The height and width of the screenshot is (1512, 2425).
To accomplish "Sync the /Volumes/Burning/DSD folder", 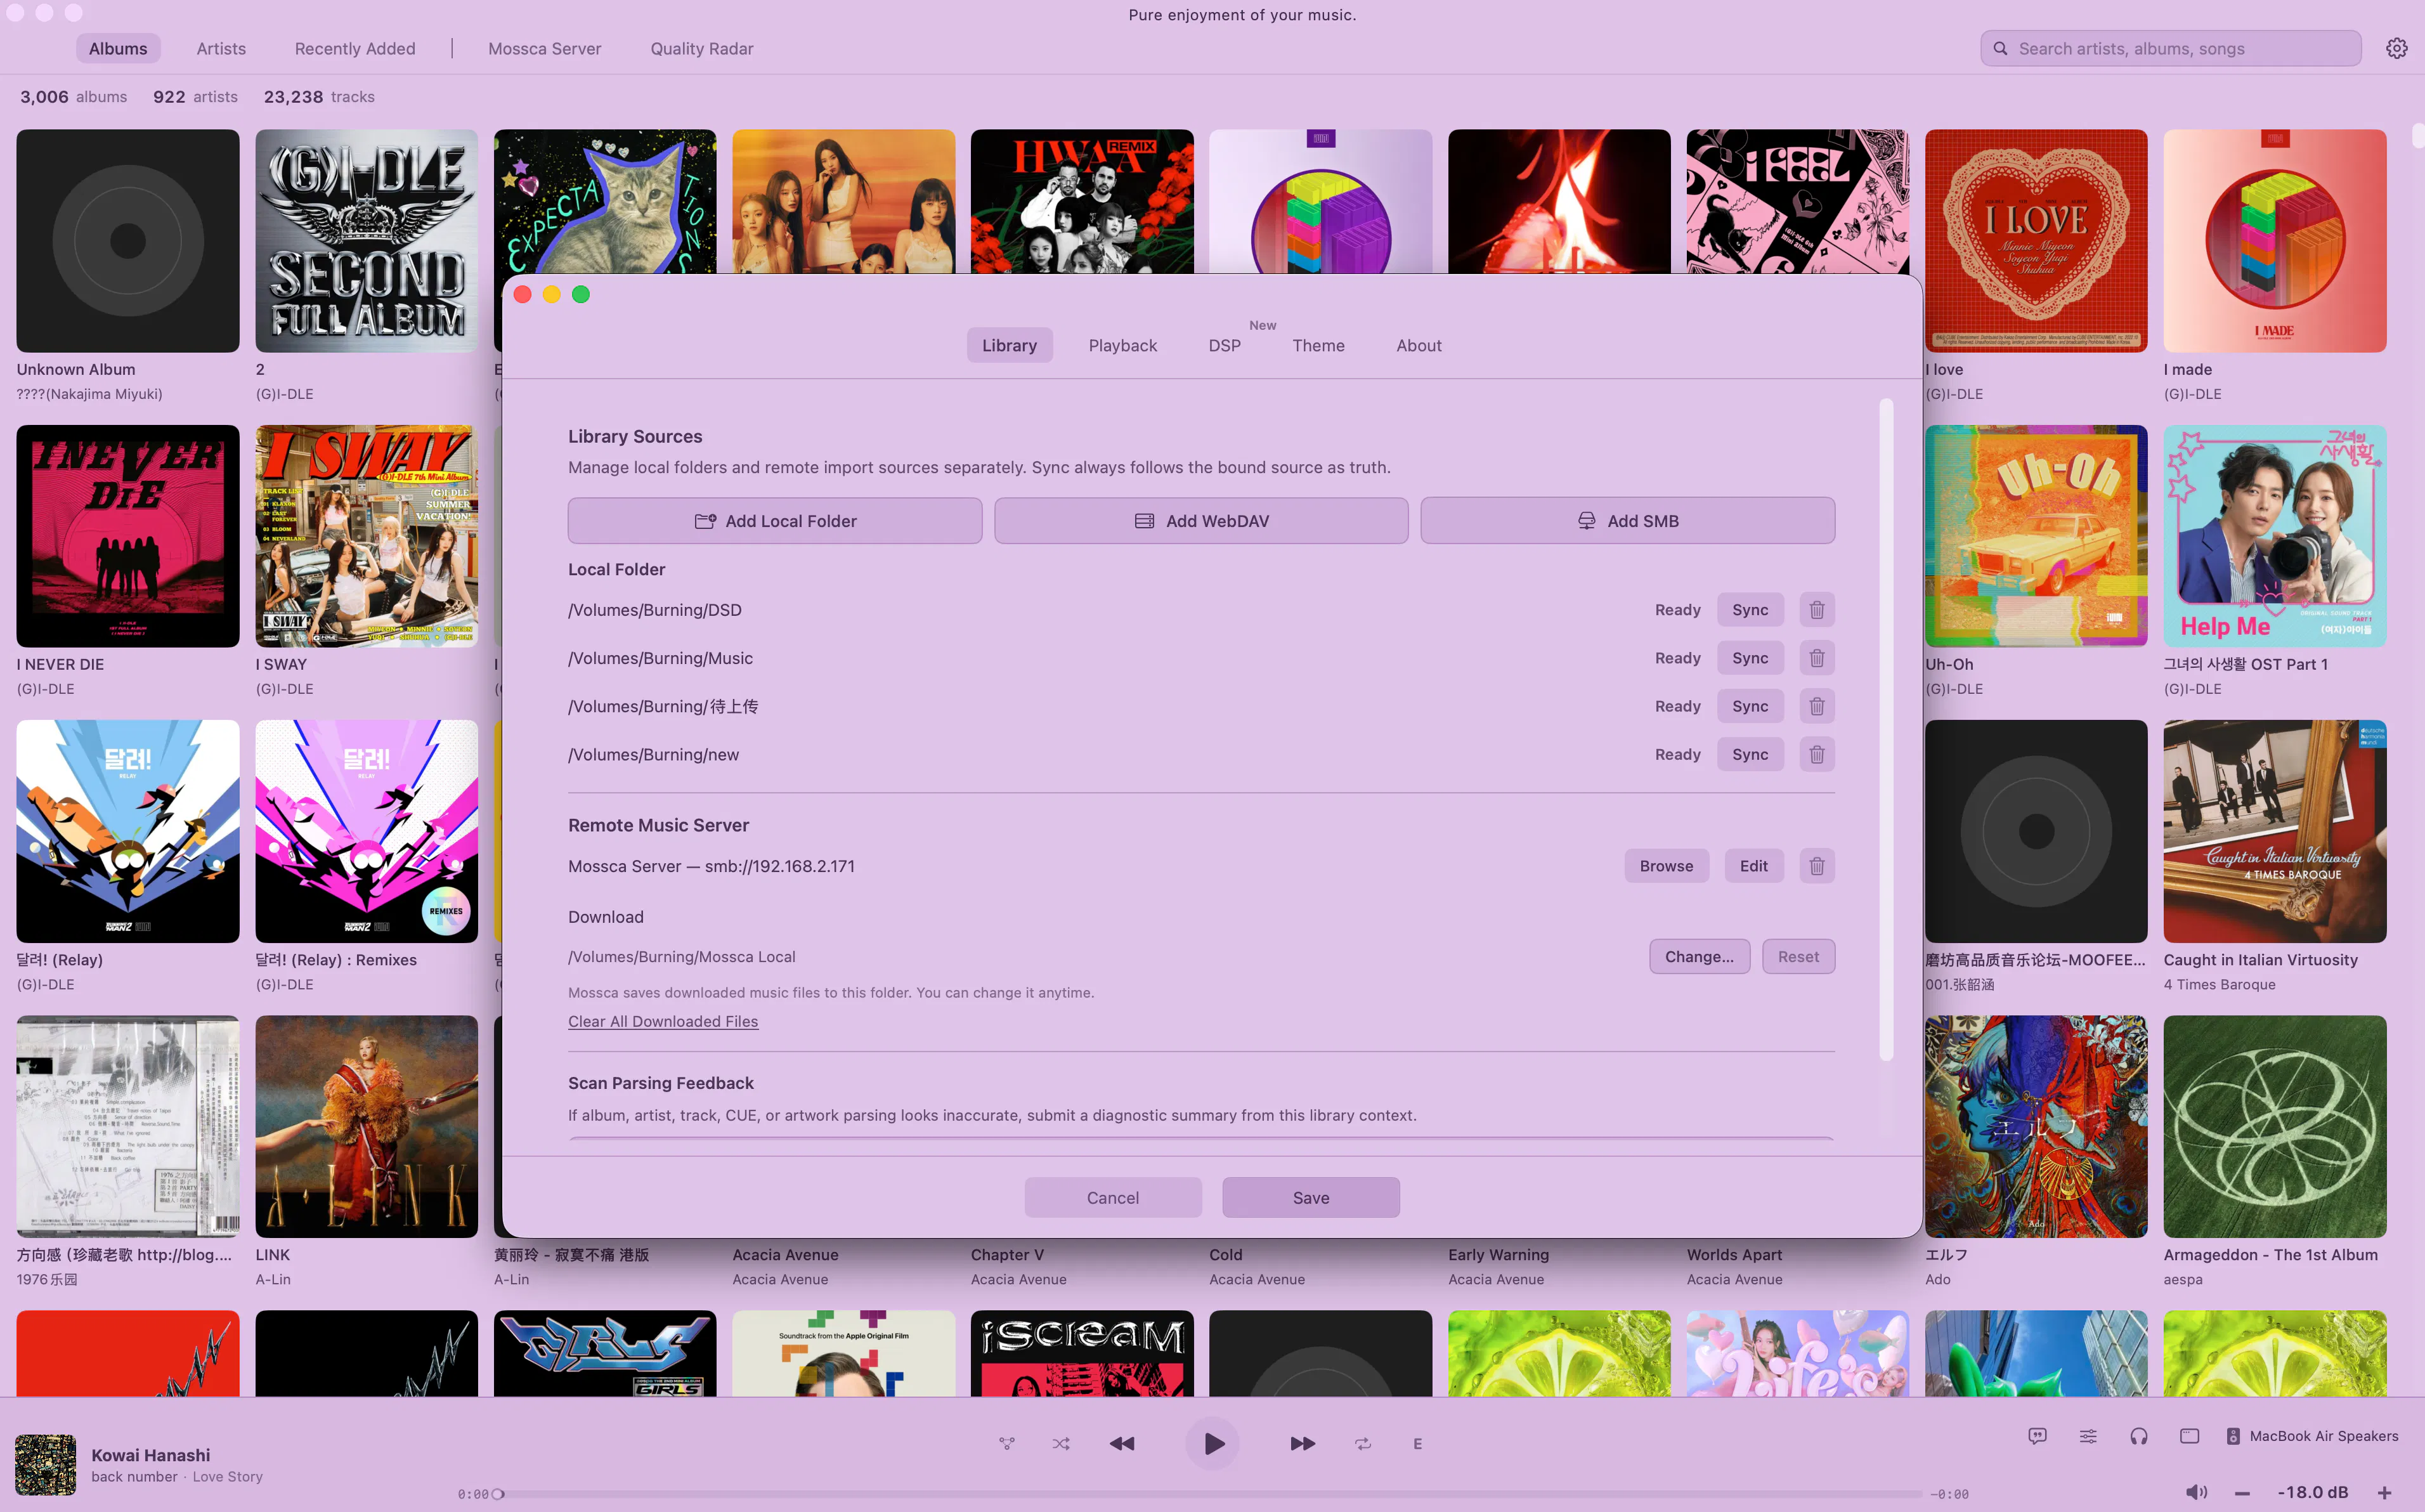I will coord(1750,610).
